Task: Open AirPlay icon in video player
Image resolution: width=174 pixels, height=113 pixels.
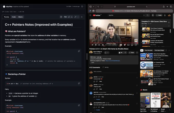Action: (x=132, y=45)
